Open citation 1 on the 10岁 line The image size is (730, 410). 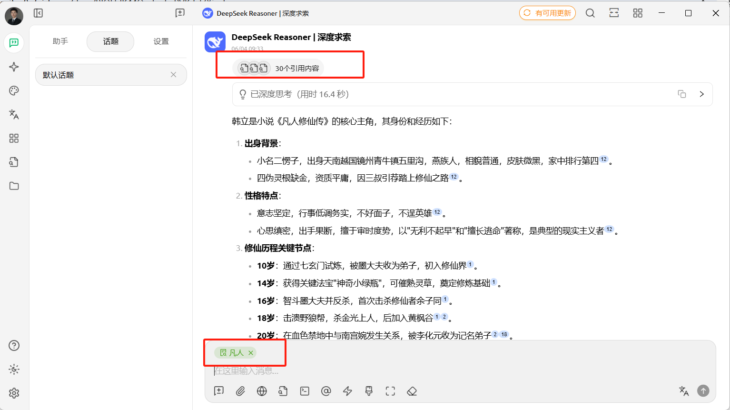pyautogui.click(x=470, y=264)
